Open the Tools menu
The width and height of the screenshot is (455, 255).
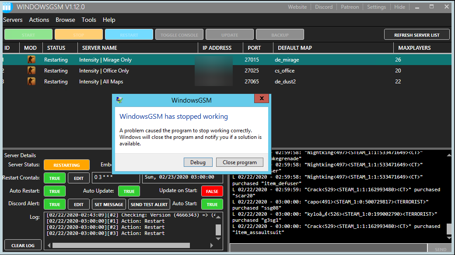point(89,20)
